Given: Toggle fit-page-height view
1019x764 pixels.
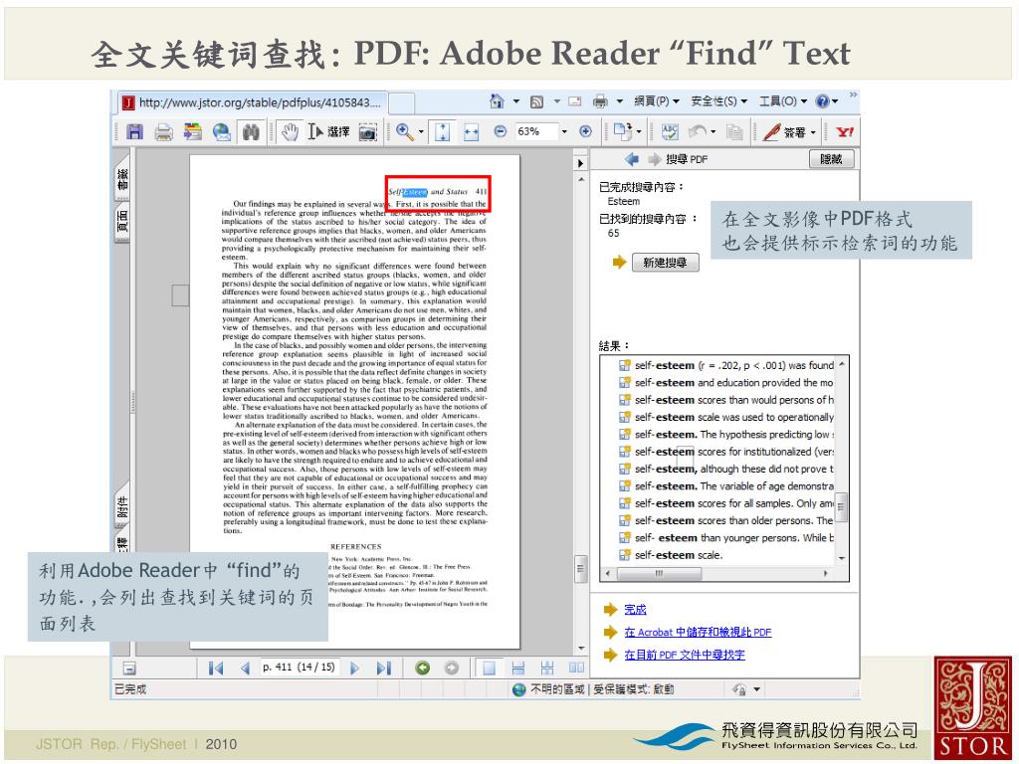Looking at the screenshot, I should point(442,132).
